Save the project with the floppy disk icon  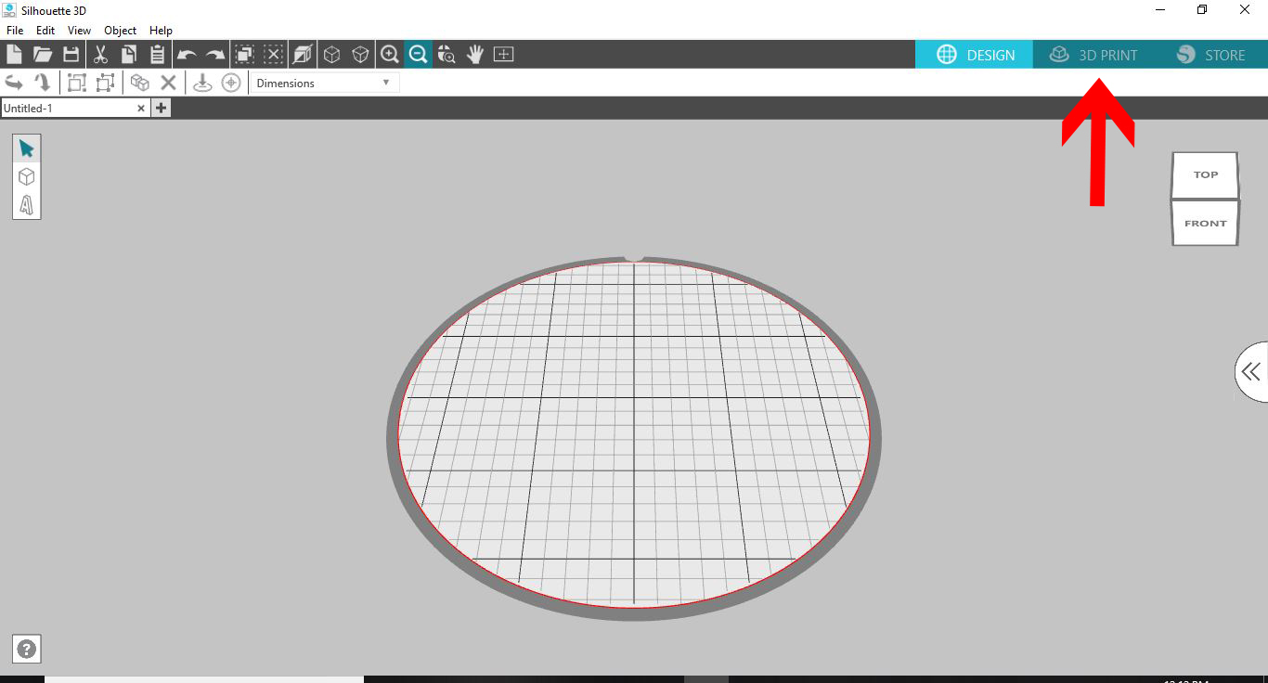click(x=71, y=54)
